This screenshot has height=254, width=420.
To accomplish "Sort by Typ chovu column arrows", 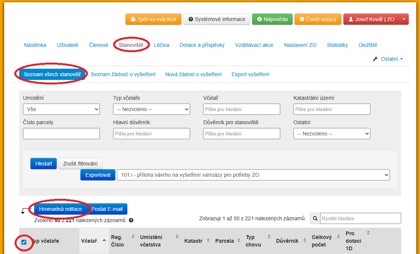I will 269,237.
